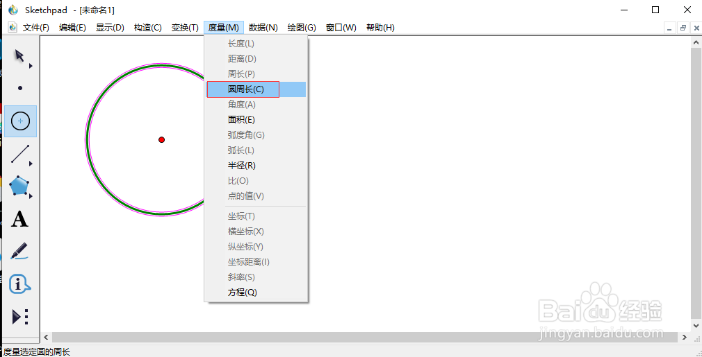Close the 度量(M) menu
The image size is (702, 357).
pos(223,28)
